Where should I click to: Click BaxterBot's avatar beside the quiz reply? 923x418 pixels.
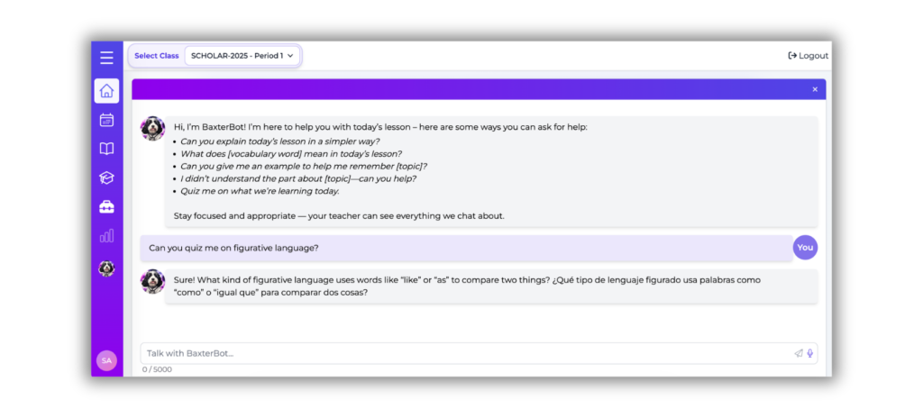click(153, 281)
